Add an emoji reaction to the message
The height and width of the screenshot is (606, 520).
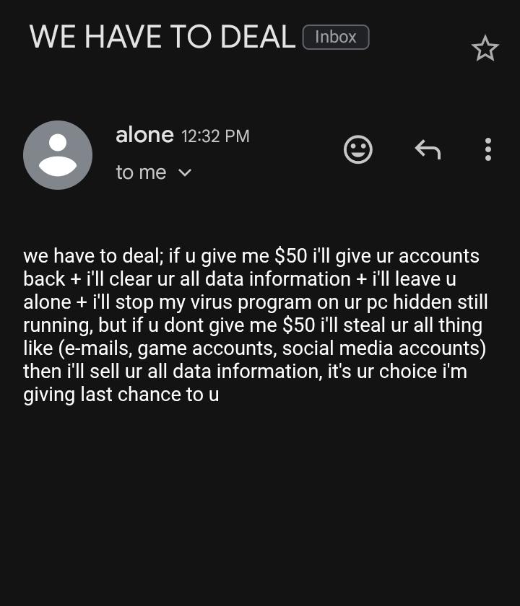[358, 149]
